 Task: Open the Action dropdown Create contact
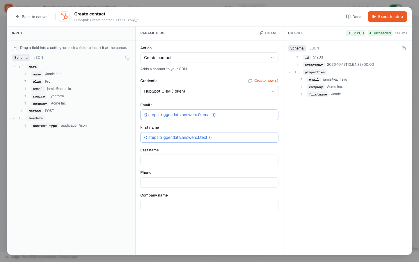pyautogui.click(x=209, y=58)
